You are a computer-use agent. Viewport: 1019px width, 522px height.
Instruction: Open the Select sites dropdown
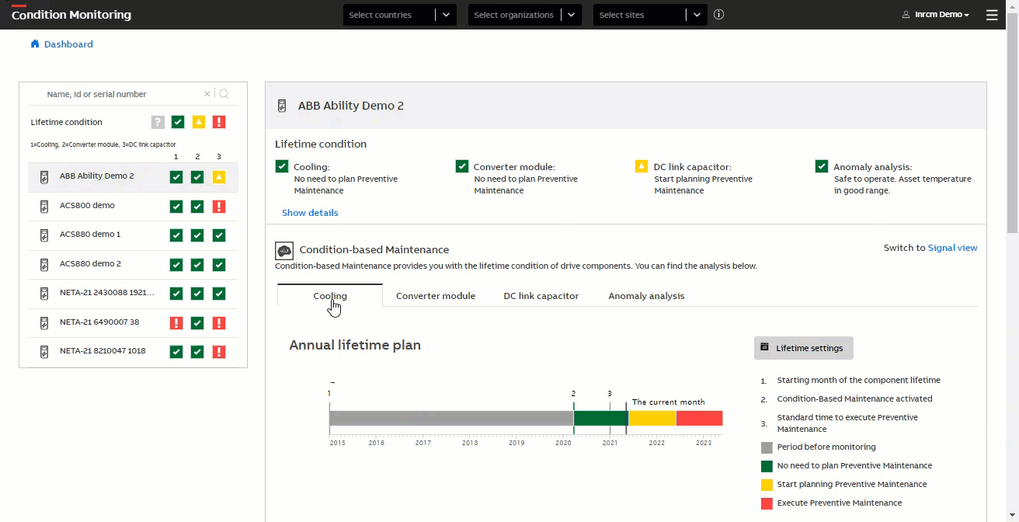(x=650, y=15)
